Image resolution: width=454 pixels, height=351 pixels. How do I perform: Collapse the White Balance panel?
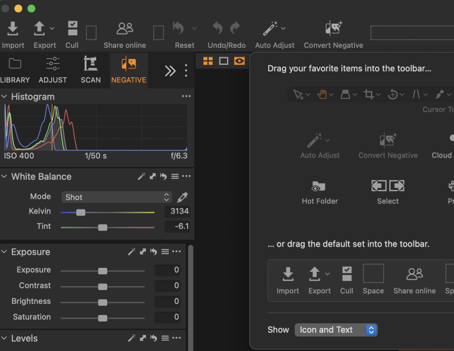(x=4, y=176)
